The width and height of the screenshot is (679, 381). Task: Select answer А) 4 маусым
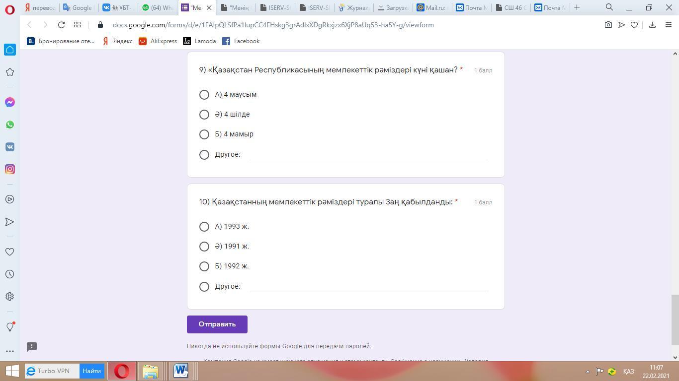(x=204, y=95)
